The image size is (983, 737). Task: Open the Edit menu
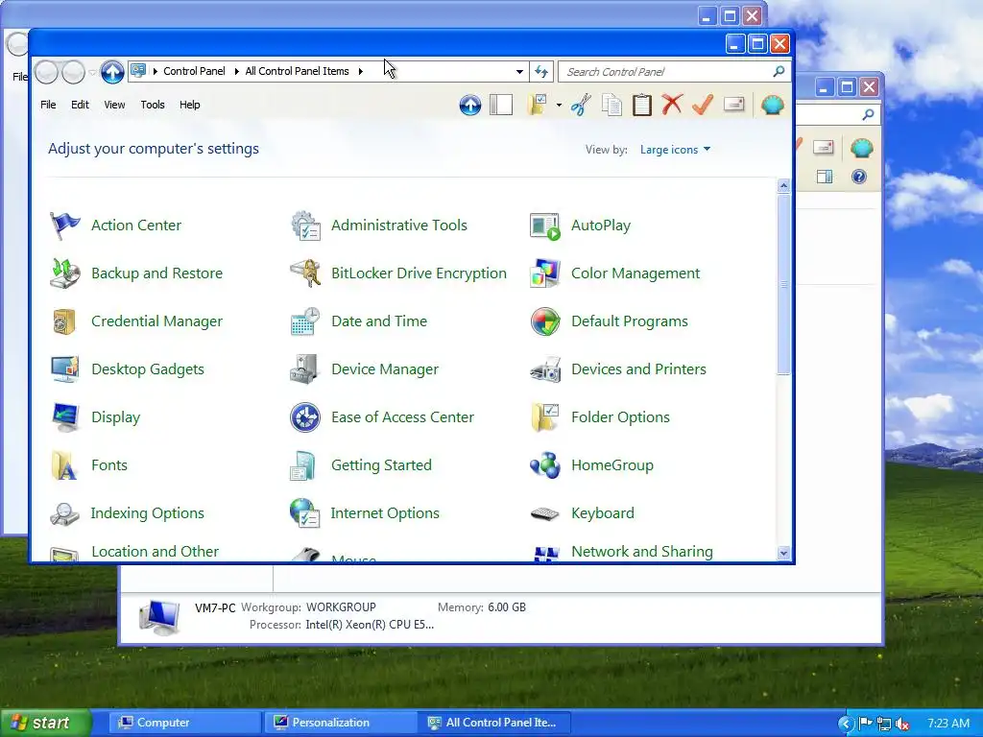[x=80, y=105]
